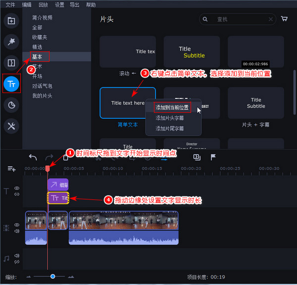This screenshot has width=297, height=285.
Task: Open the 回放 menu
Action: pyautogui.click(x=43, y=5)
